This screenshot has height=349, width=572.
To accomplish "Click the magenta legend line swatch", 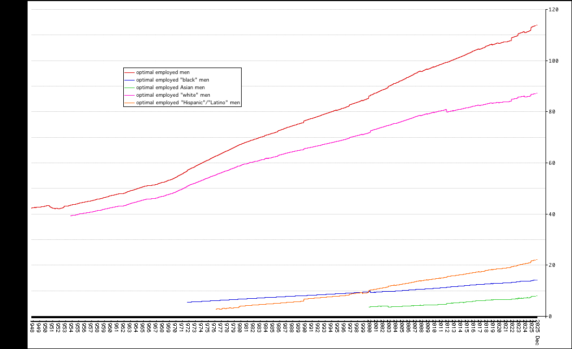I will 130,95.
